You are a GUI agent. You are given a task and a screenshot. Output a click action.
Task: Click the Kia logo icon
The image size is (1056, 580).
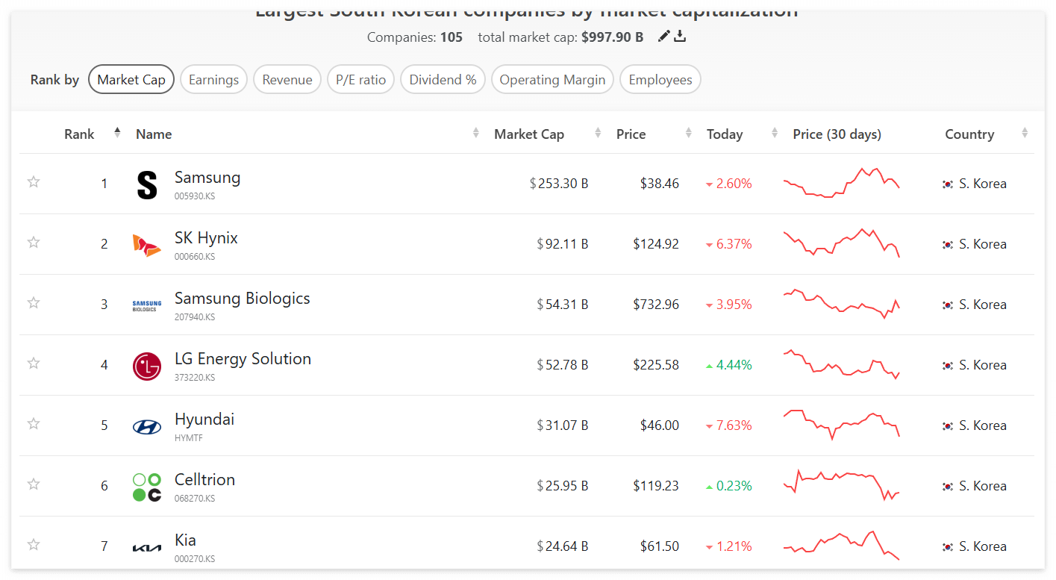(x=147, y=548)
